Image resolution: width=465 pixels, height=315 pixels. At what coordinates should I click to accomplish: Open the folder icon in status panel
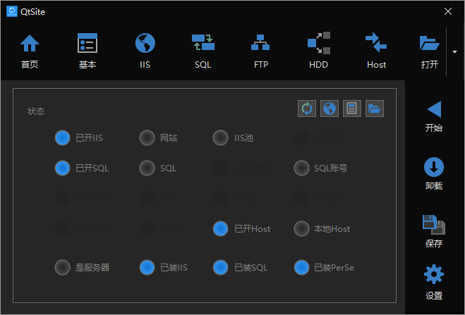[375, 108]
